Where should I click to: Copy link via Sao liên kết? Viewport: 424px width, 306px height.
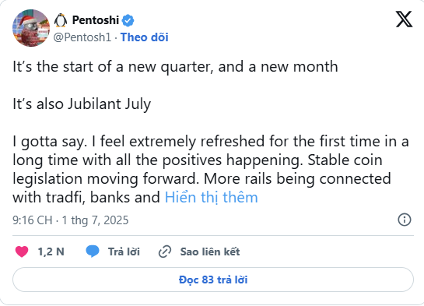[x=210, y=251]
